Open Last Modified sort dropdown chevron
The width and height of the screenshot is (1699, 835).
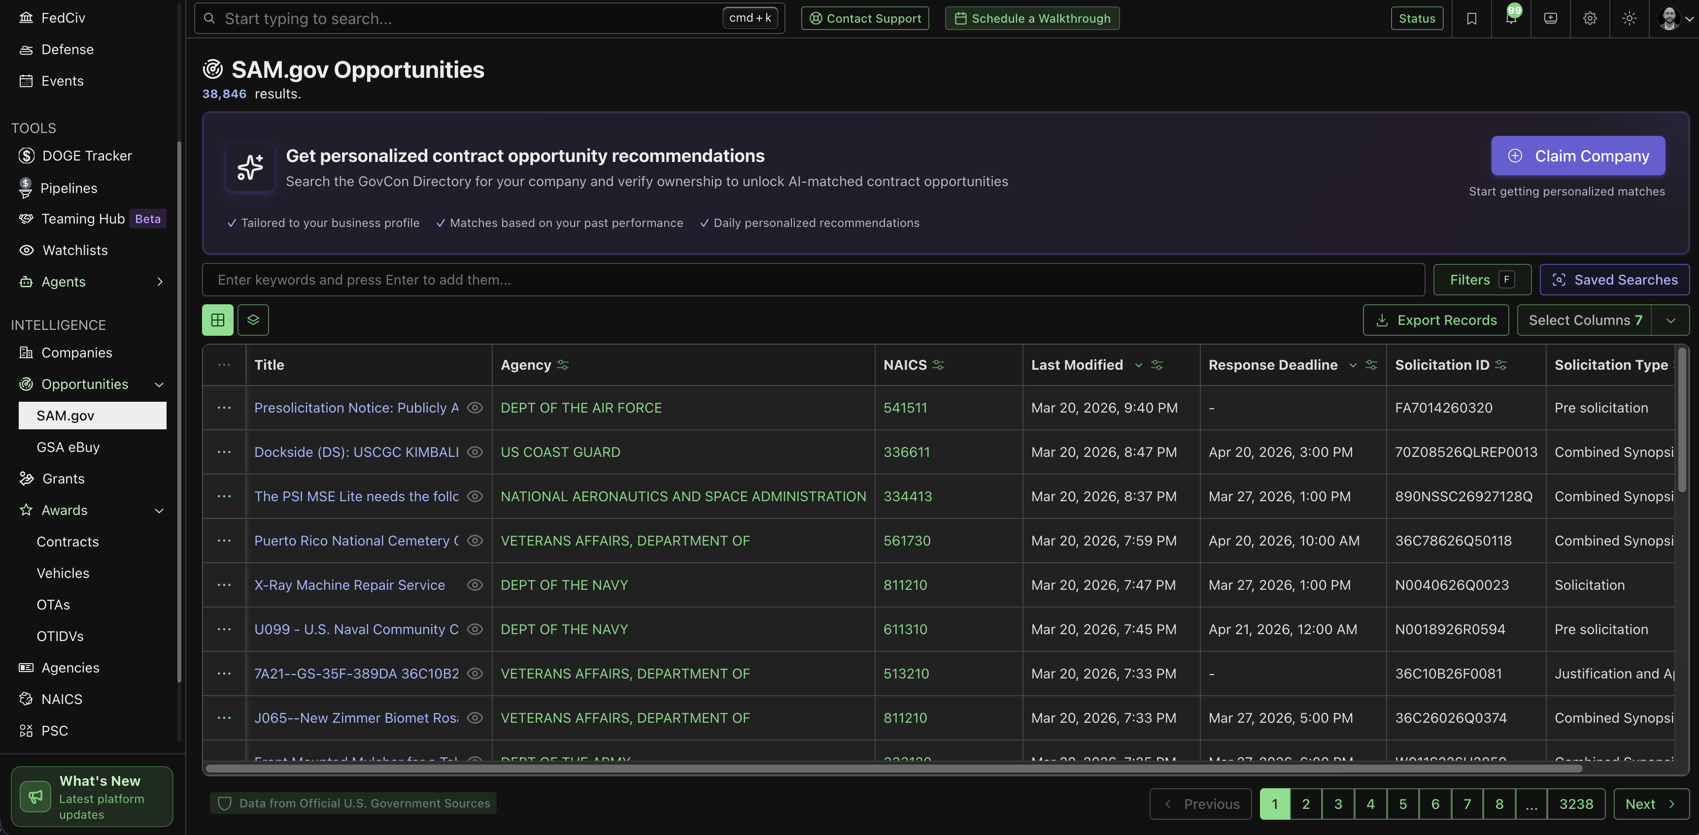(x=1138, y=365)
